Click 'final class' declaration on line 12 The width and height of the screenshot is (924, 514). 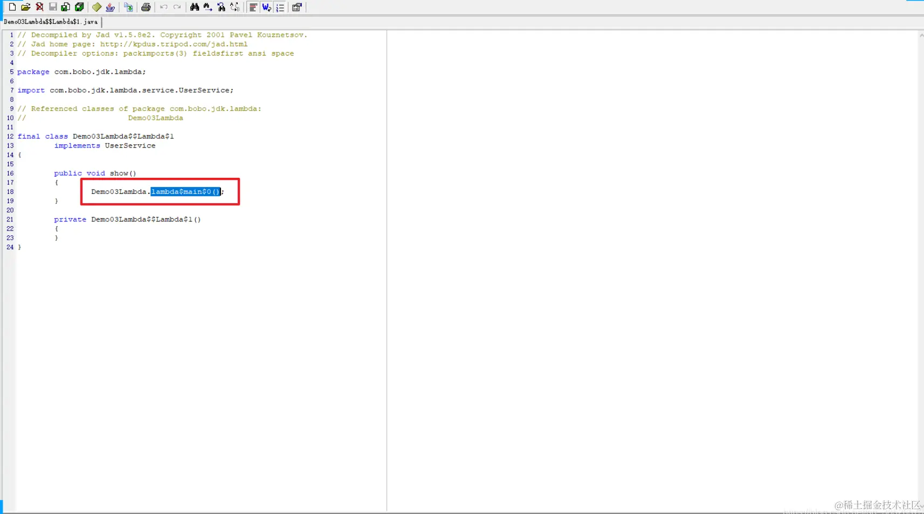click(43, 136)
